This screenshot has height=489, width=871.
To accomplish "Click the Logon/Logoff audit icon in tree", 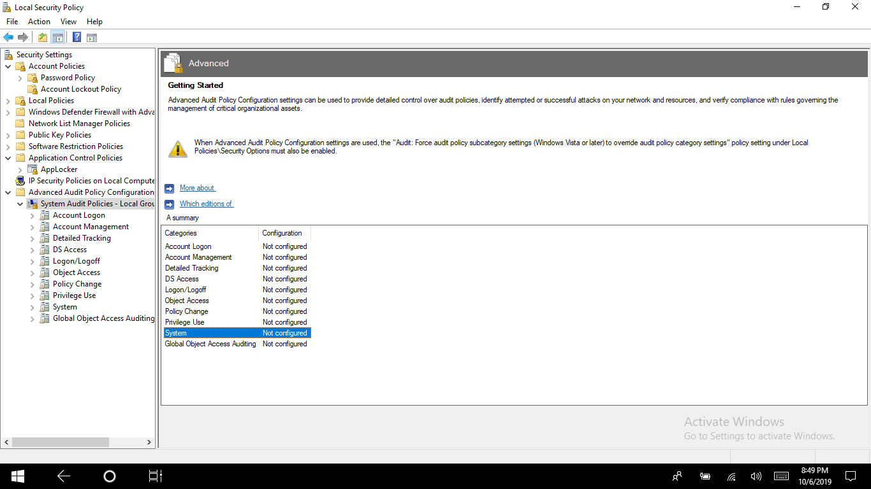I will pyautogui.click(x=45, y=261).
